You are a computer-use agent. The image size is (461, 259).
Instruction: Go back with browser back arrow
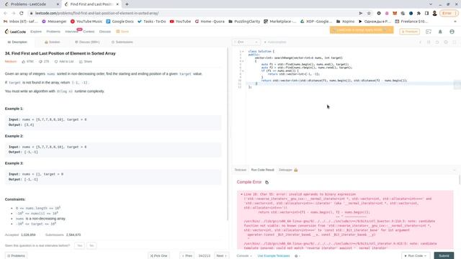point(5,13)
